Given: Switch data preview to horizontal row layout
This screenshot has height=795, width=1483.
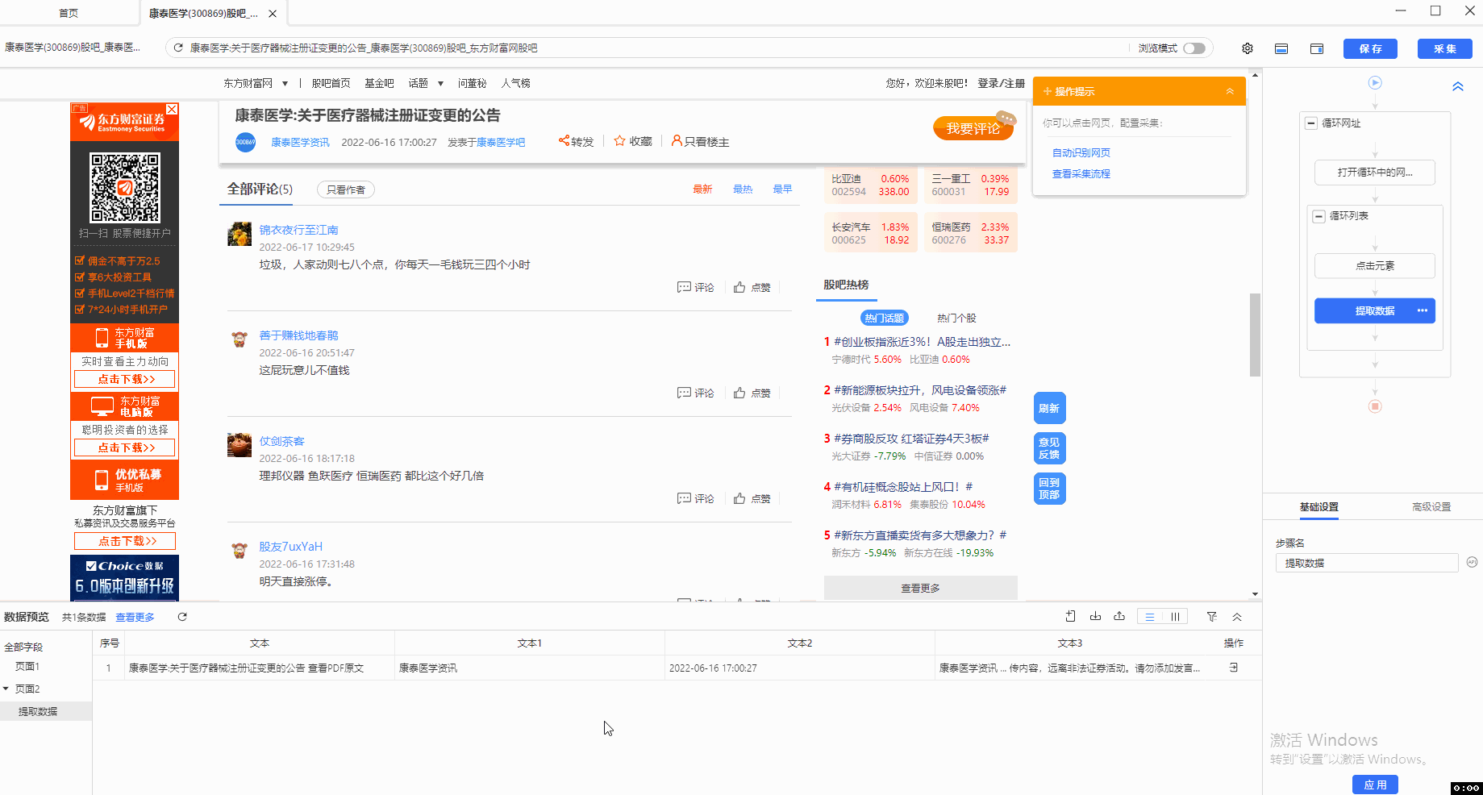Looking at the screenshot, I should pos(1150,617).
